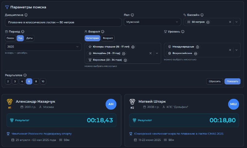Open the Пол dropdown showing Мужской
This screenshot has width=247, height=148.
coord(152,22)
